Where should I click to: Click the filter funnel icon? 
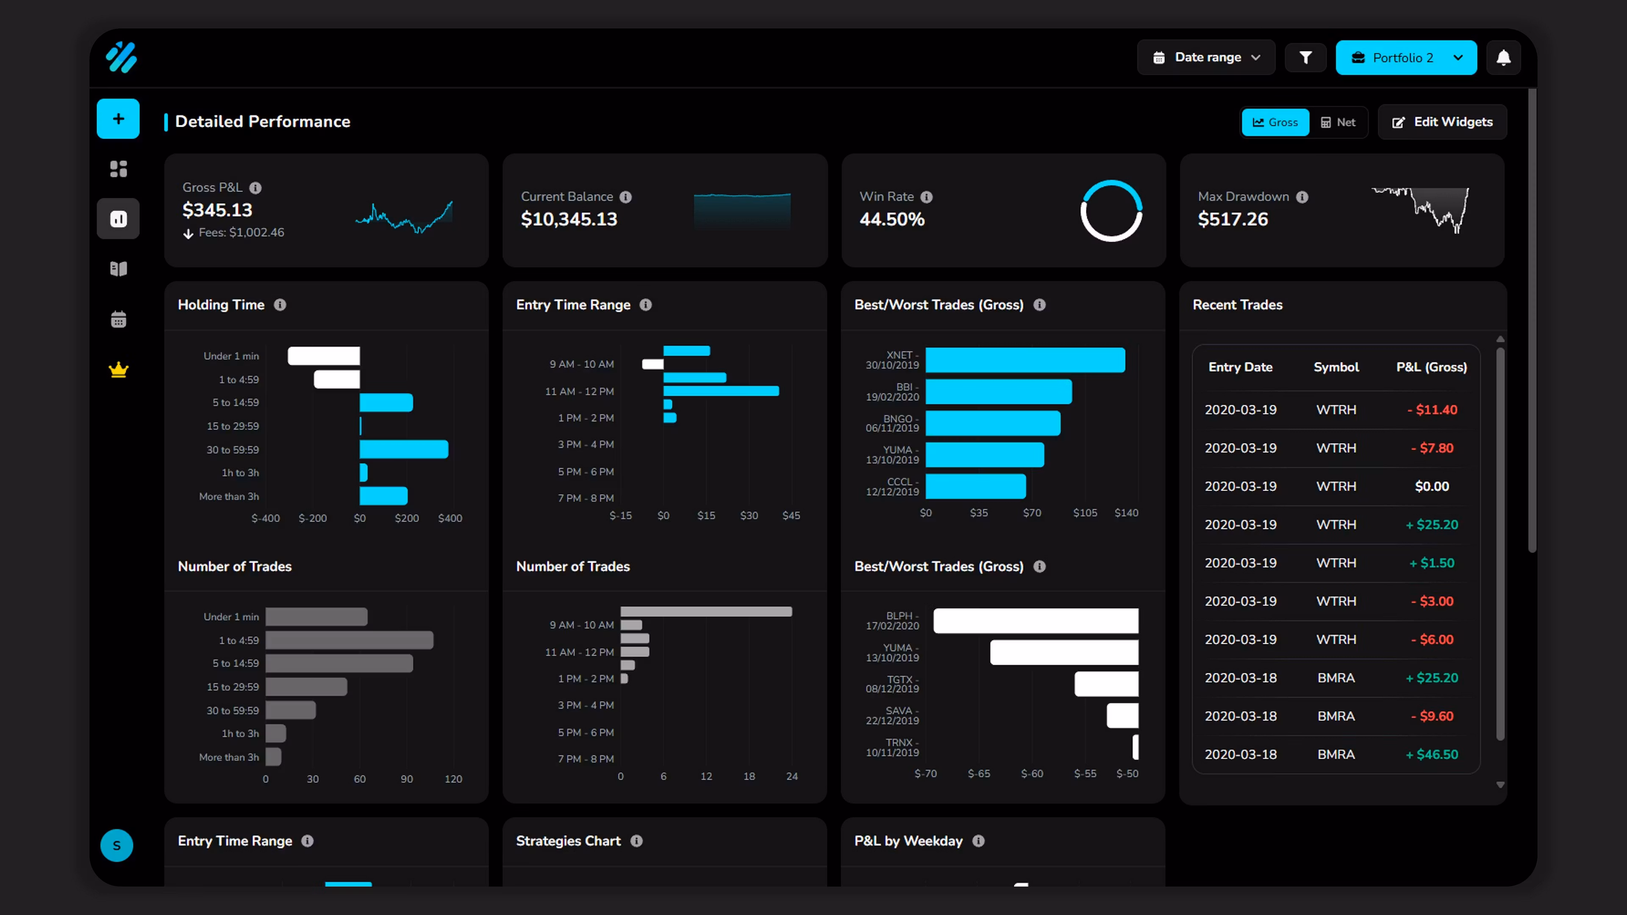pos(1305,58)
